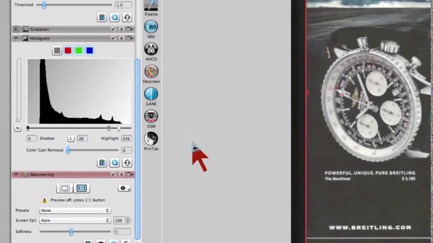
Task: Open the Screen (lpi) dropdown set to Auto
Action: (75, 220)
